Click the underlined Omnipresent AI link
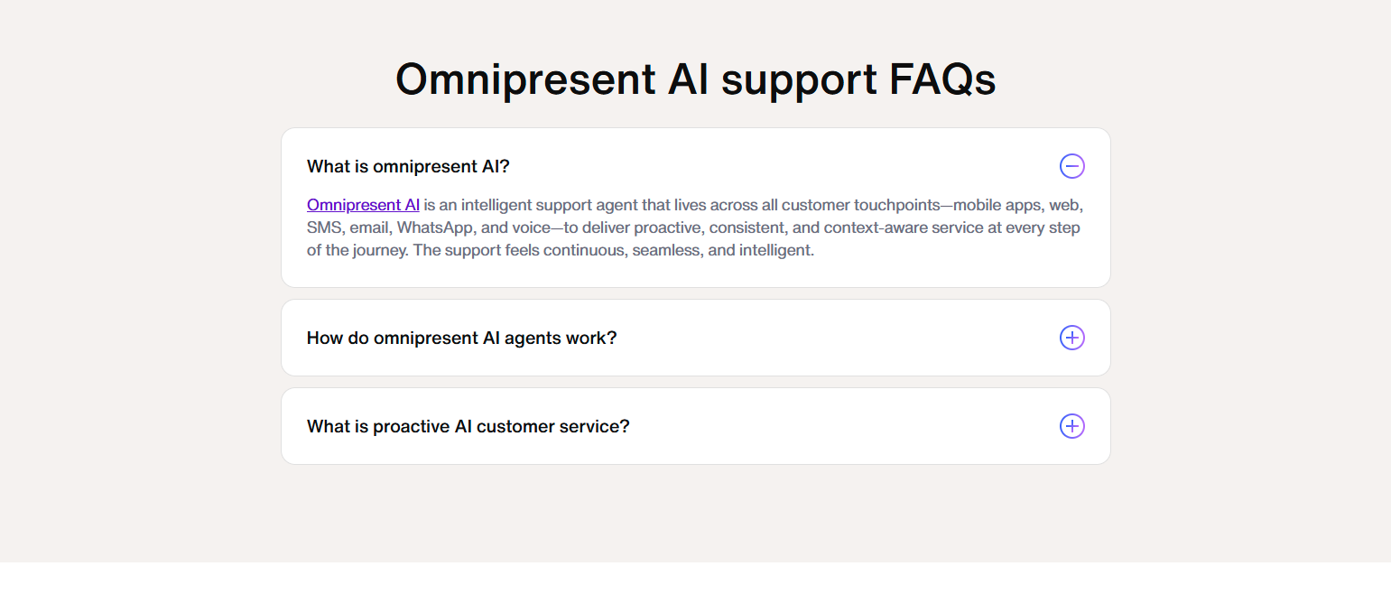This screenshot has height=594, width=1391. 363,204
